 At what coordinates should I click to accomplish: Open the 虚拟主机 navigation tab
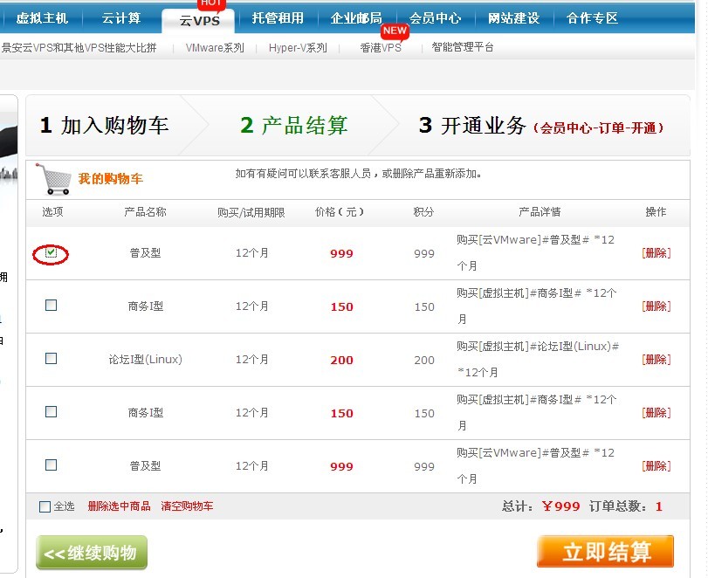coord(42,17)
